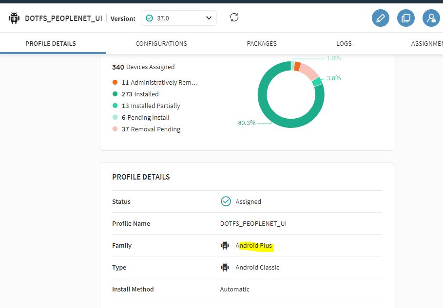Go to the Logs tab
The image size is (443, 308).
click(x=344, y=44)
